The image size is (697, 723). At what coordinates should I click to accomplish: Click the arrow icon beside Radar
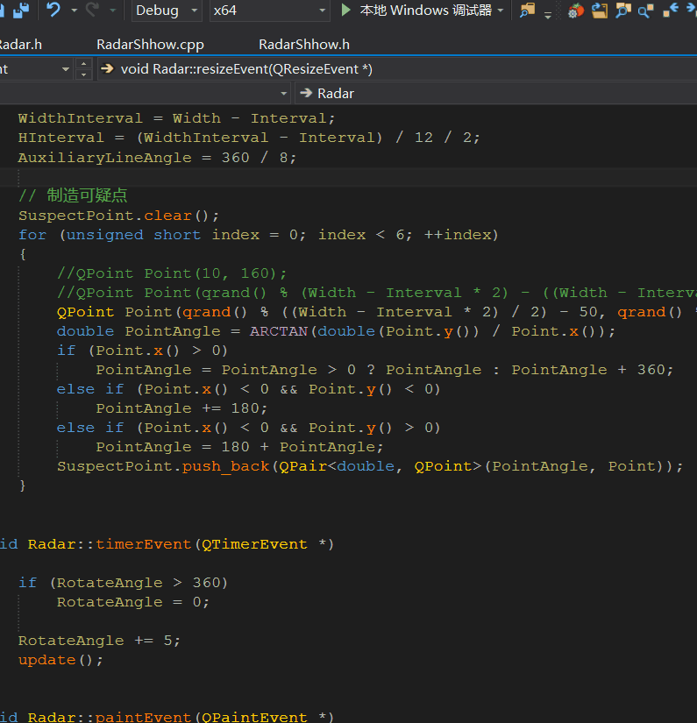[306, 94]
